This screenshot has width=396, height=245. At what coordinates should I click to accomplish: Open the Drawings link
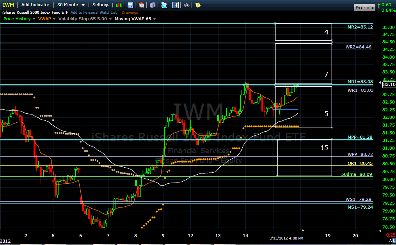click(x=130, y=12)
